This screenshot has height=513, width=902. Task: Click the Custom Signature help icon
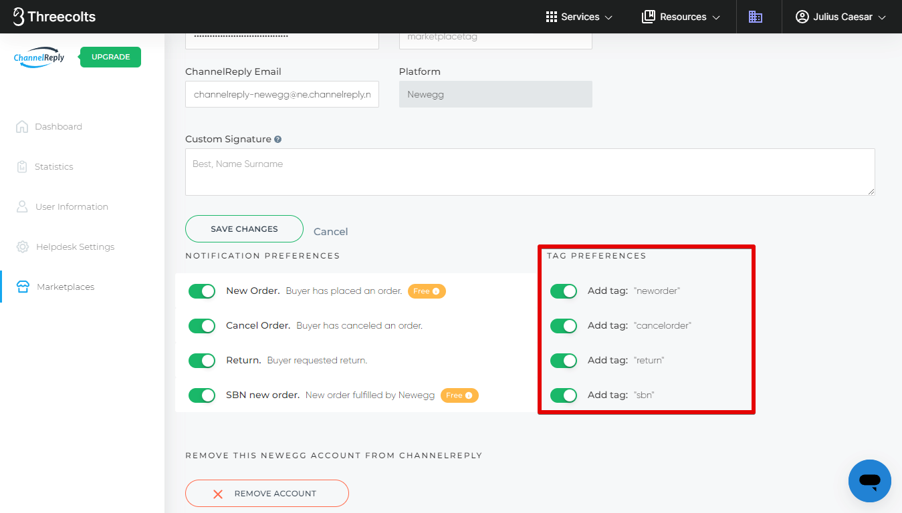tap(277, 140)
